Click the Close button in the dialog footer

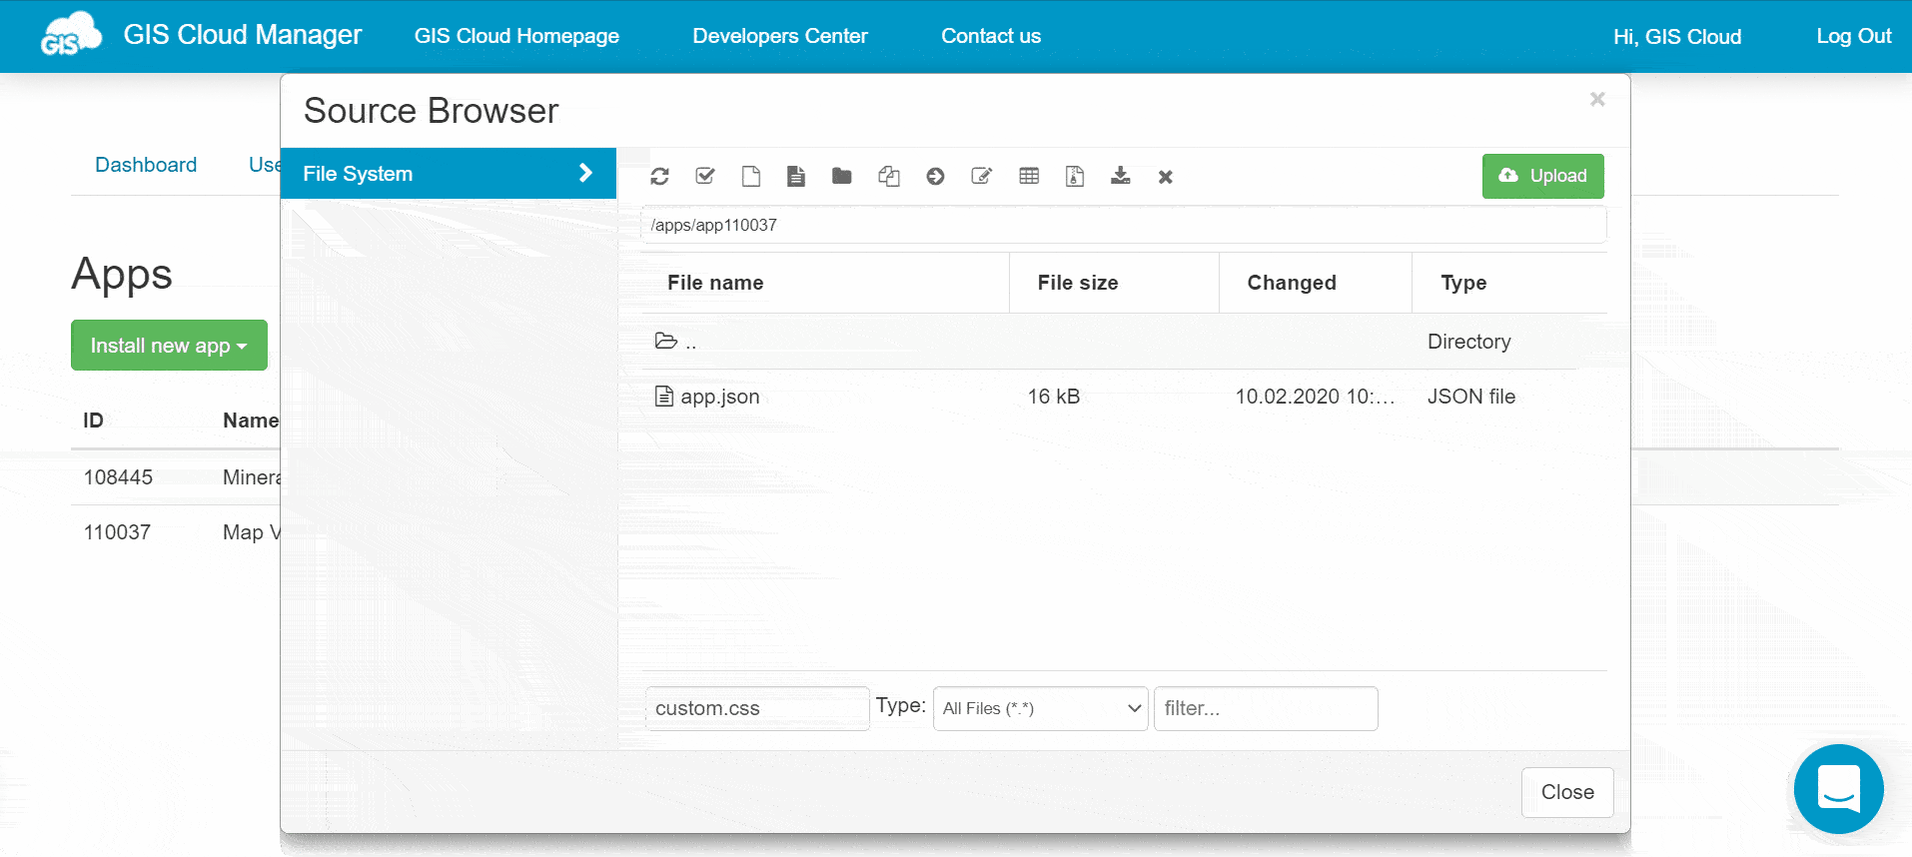(1567, 792)
